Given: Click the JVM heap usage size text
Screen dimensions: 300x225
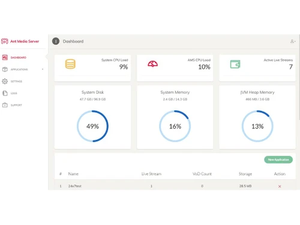Looking at the screenshot, I should pos(257,99).
